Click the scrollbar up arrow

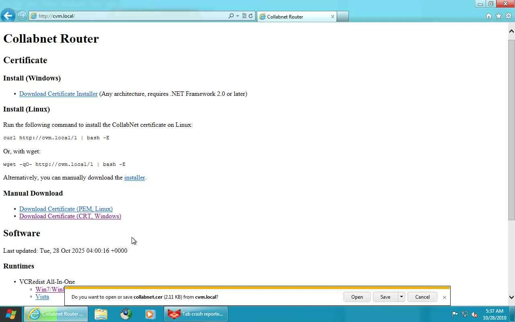coord(511,31)
